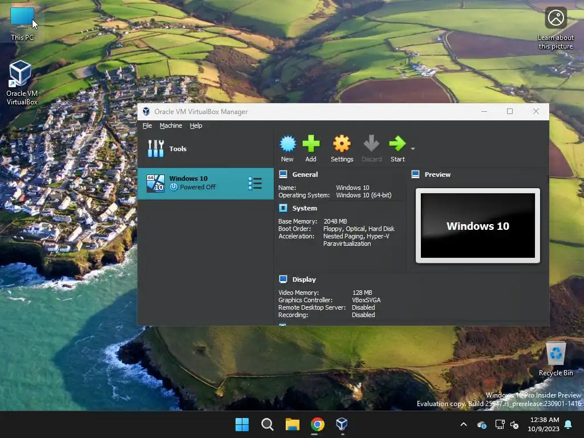Expand the Start button dropdown arrow

click(x=413, y=149)
